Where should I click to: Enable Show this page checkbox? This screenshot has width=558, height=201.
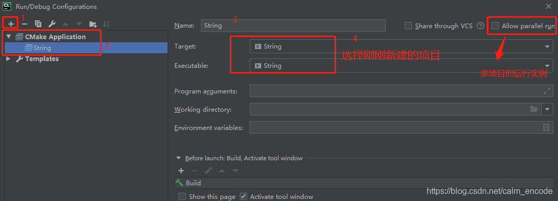point(182,196)
